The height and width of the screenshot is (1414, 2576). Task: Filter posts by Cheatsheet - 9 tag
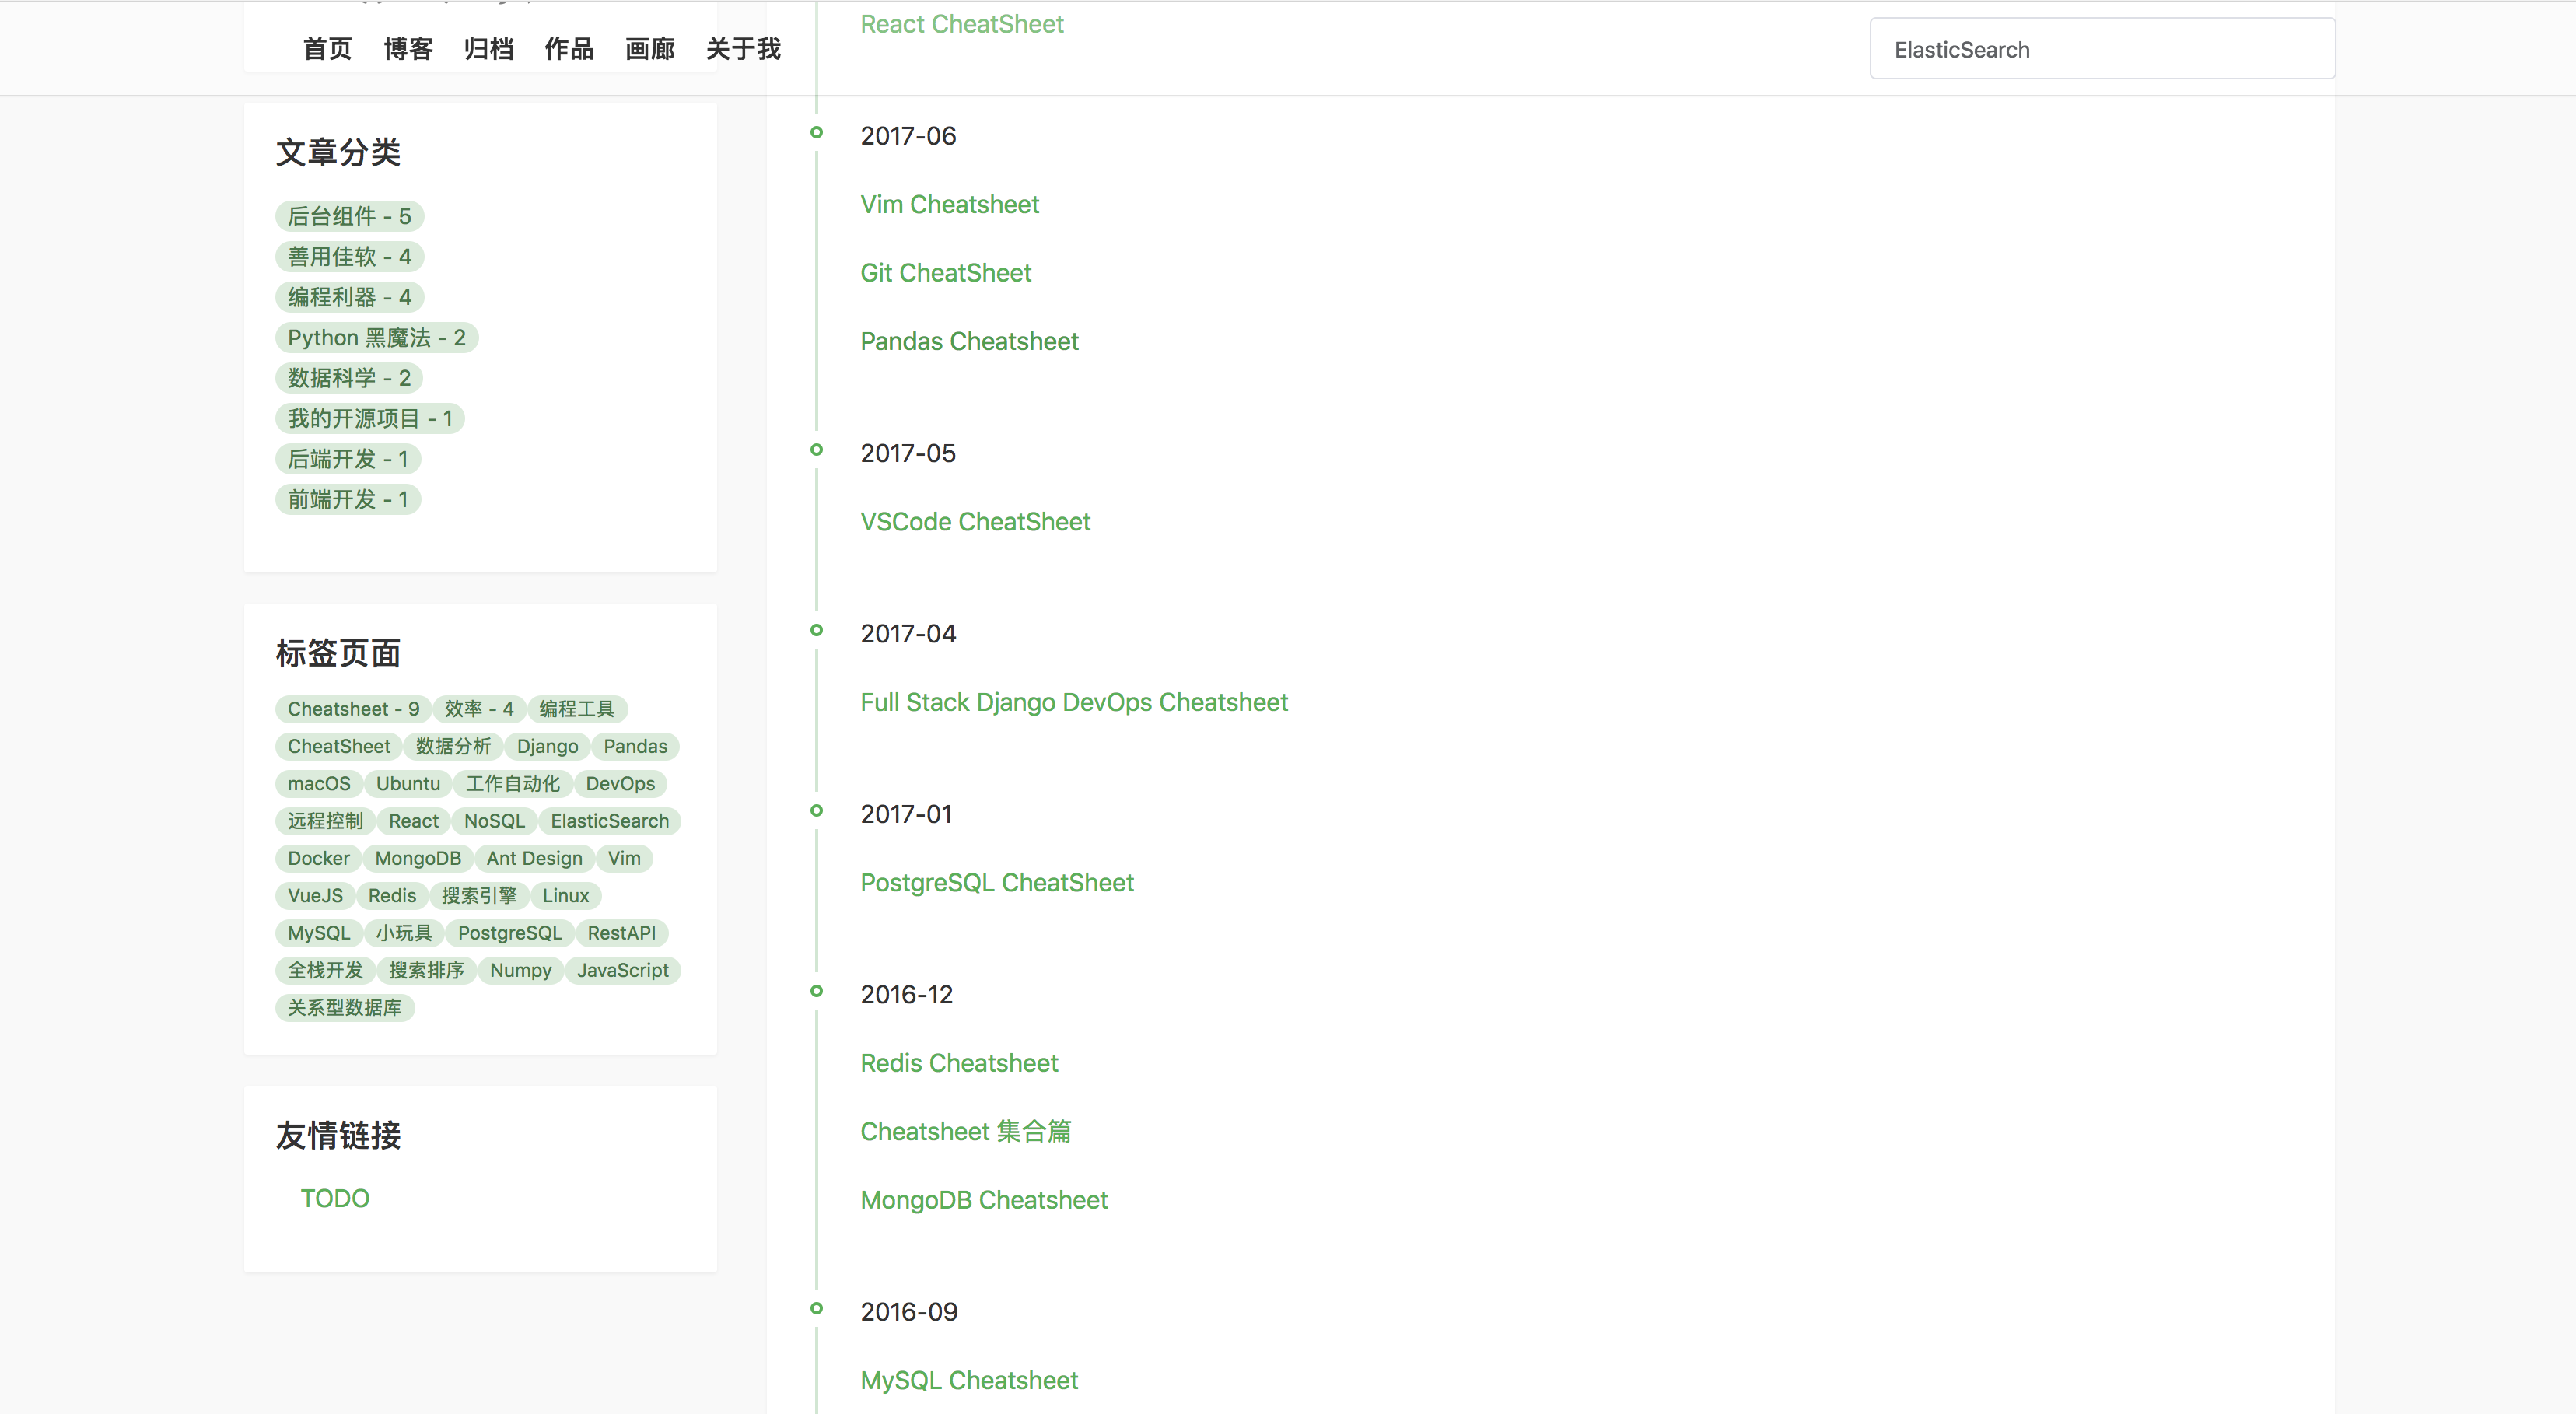click(x=352, y=709)
